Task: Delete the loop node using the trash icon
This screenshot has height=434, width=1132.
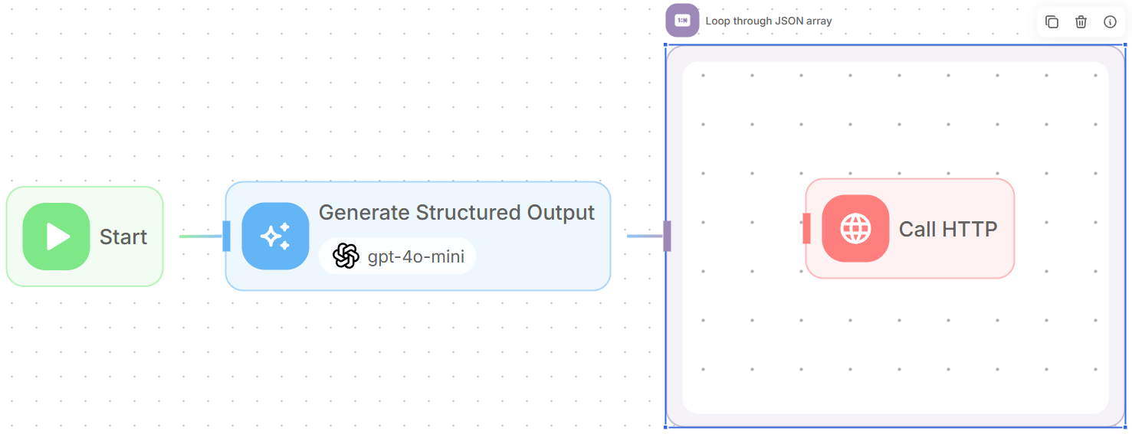Action: (1081, 22)
